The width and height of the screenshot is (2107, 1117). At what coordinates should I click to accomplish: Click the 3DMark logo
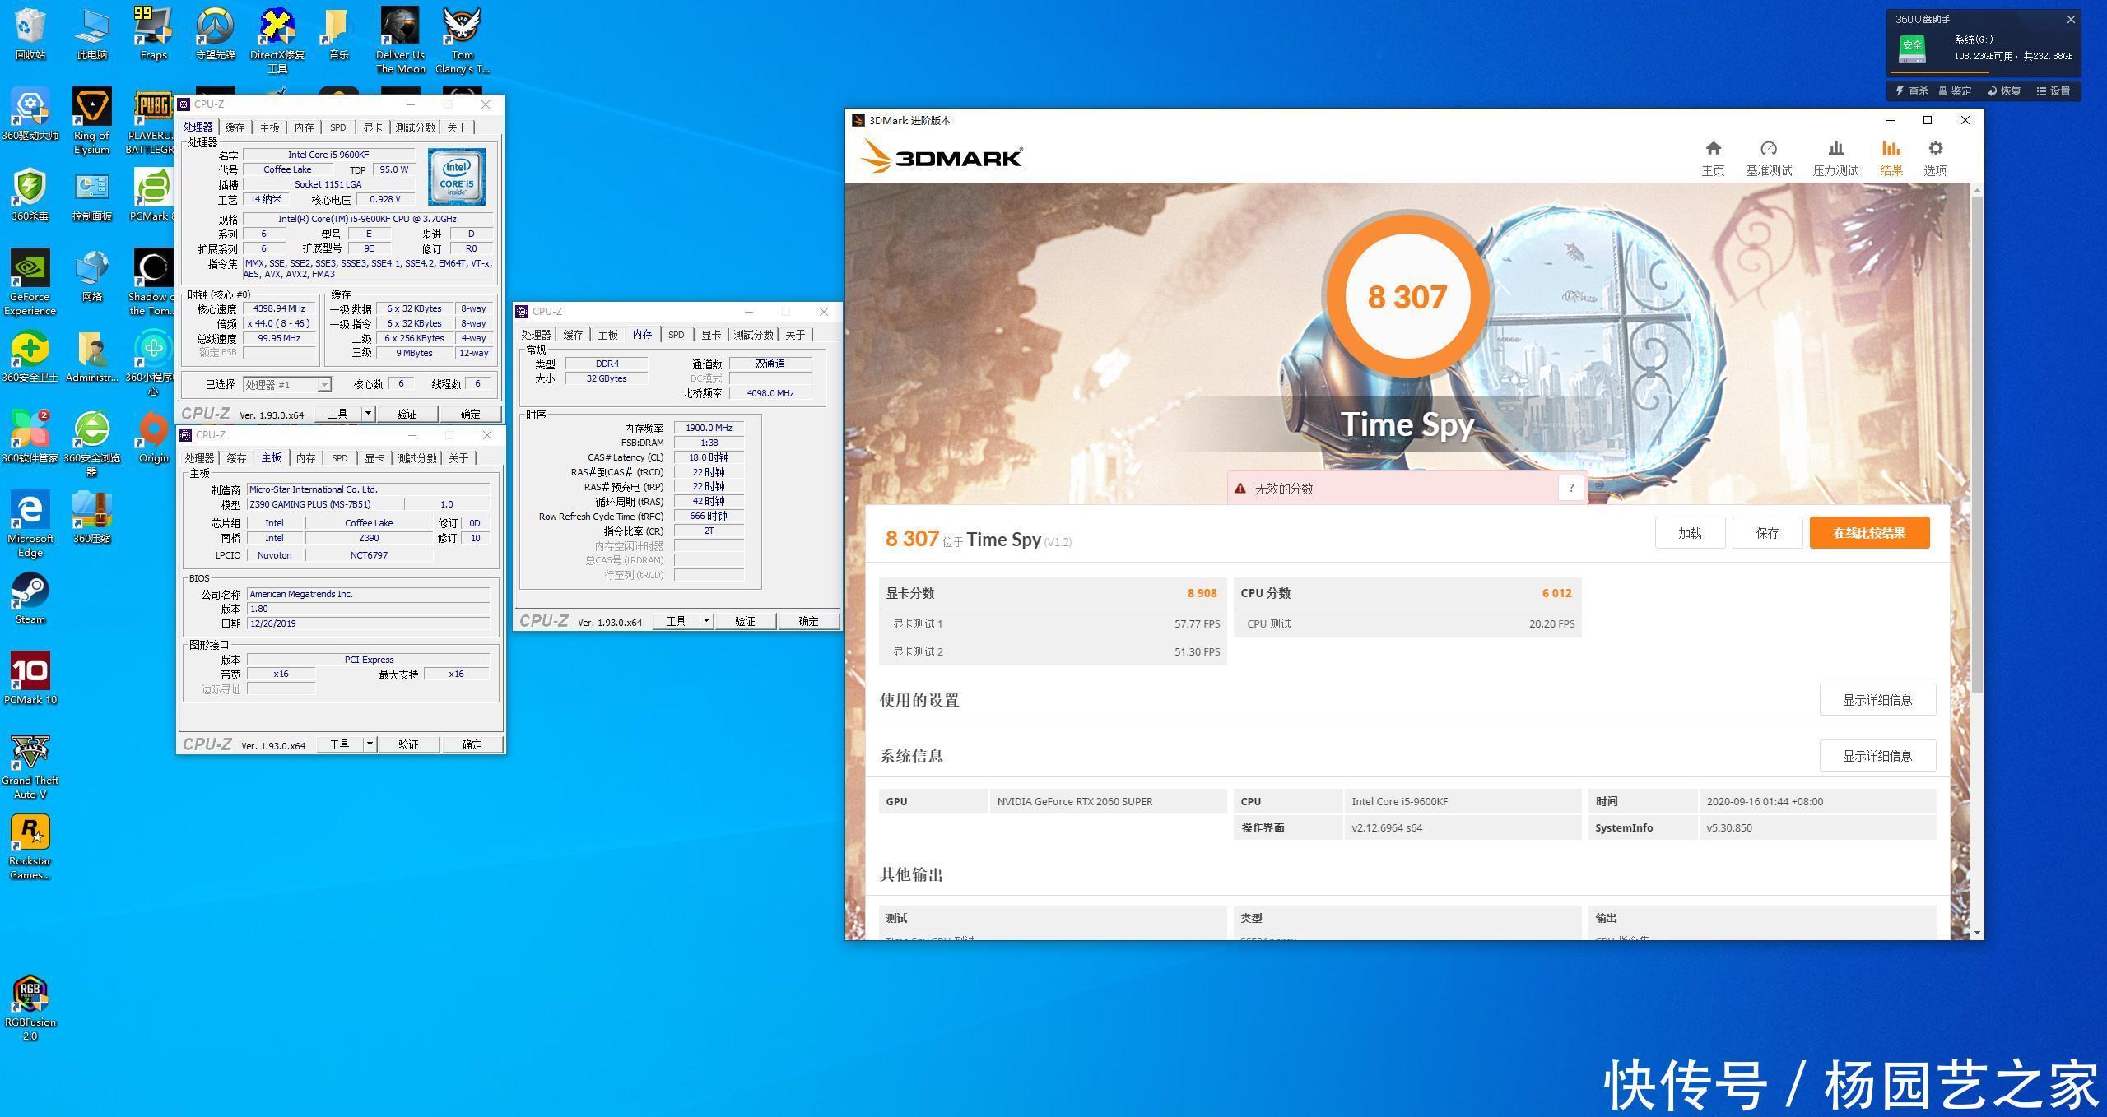[942, 156]
